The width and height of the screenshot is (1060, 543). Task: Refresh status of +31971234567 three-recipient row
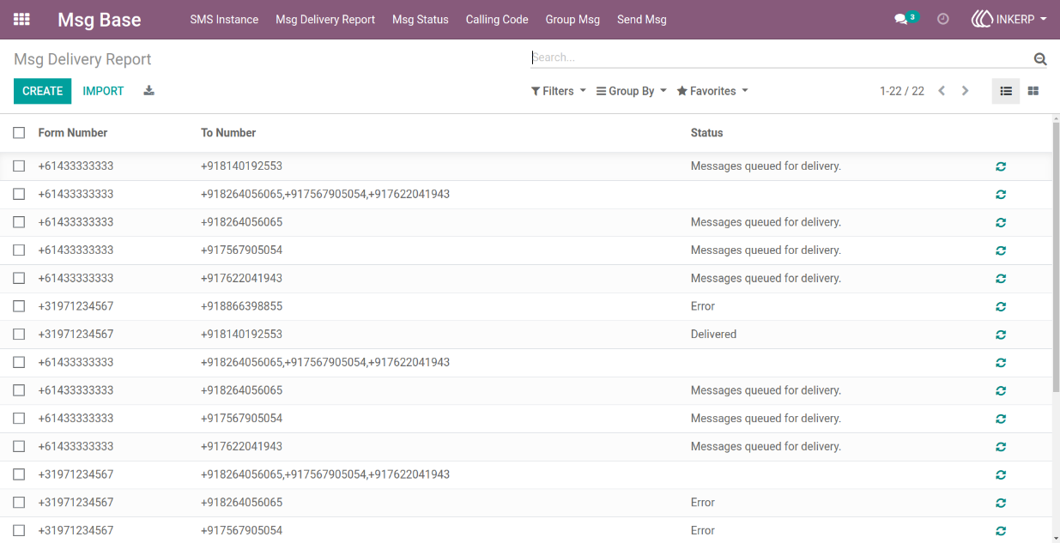[x=1001, y=474]
